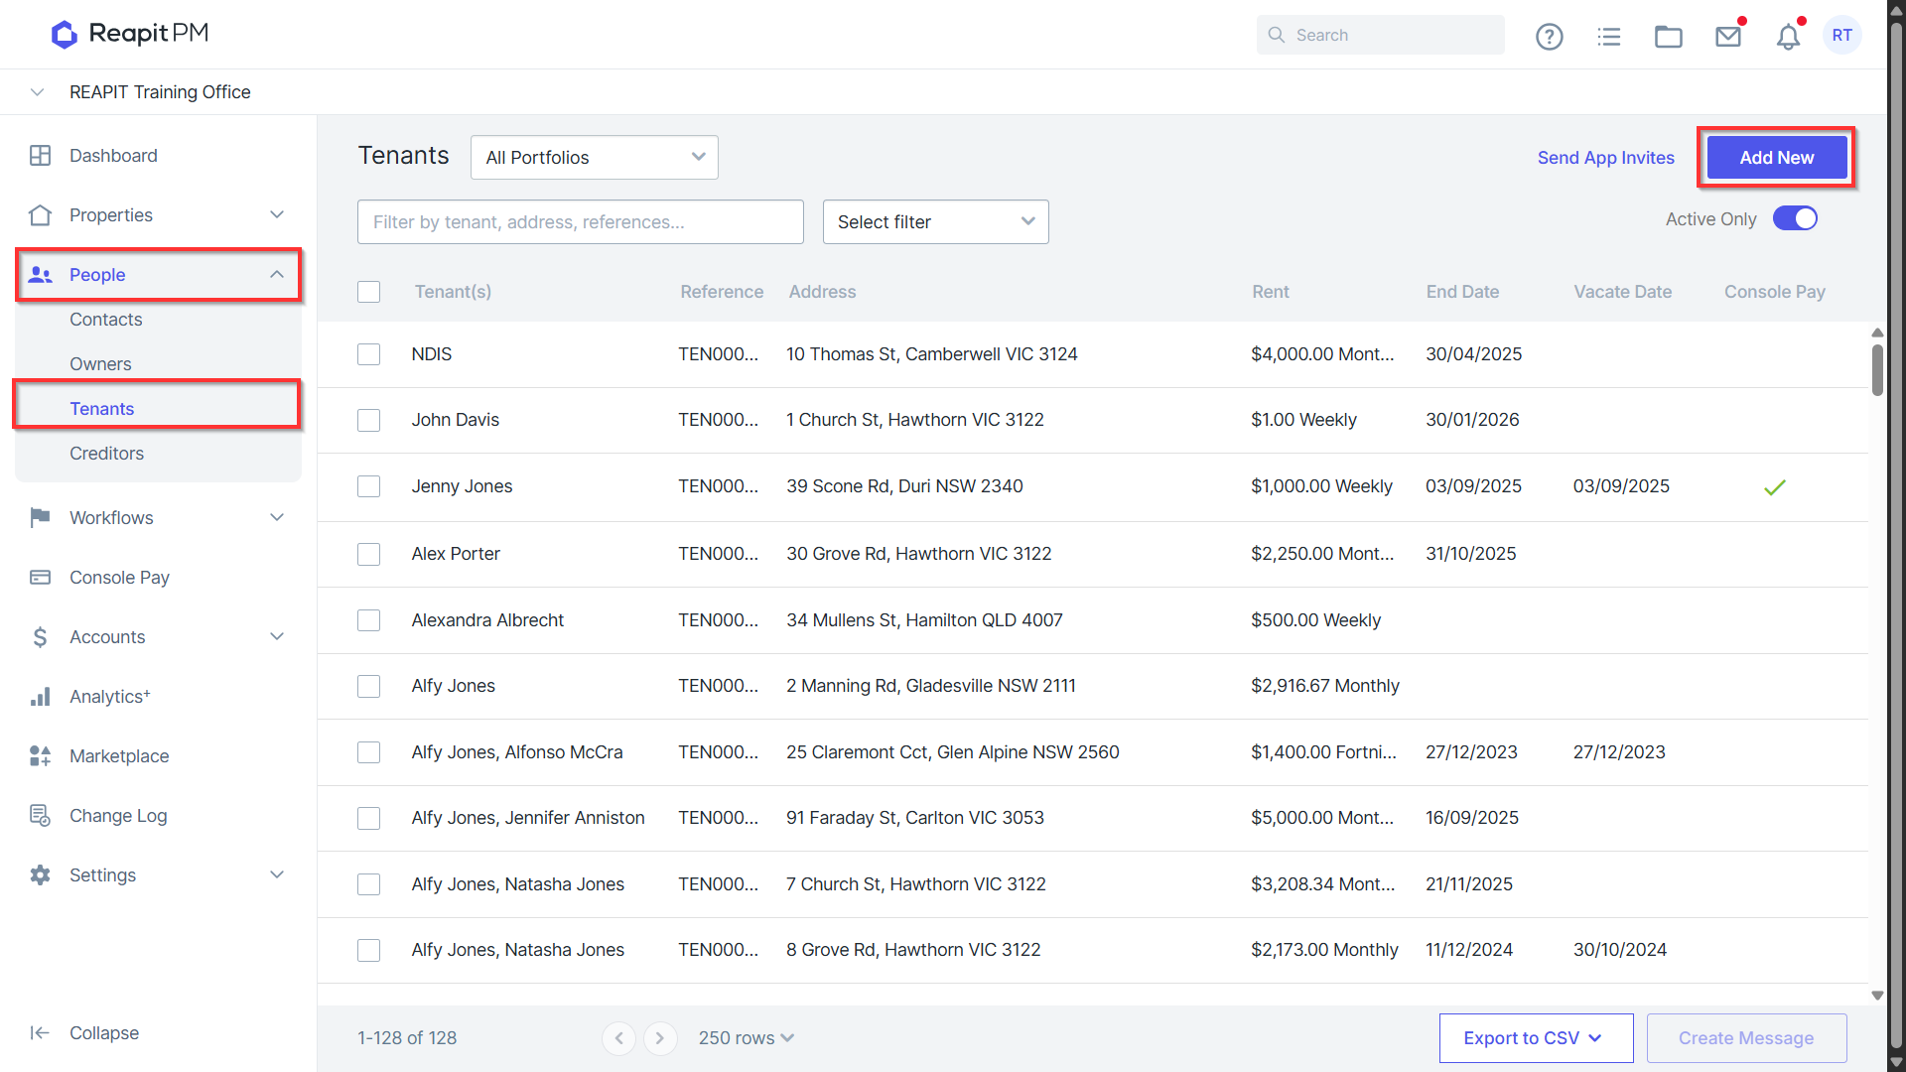Screen dimensions: 1906x1072
Task: Click the top Search box
Action: click(1380, 35)
